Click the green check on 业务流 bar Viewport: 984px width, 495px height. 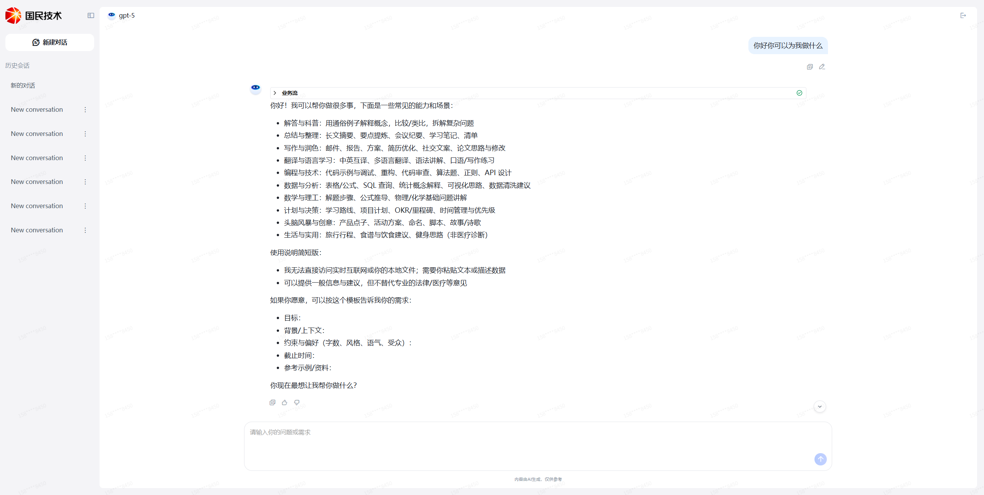click(799, 93)
